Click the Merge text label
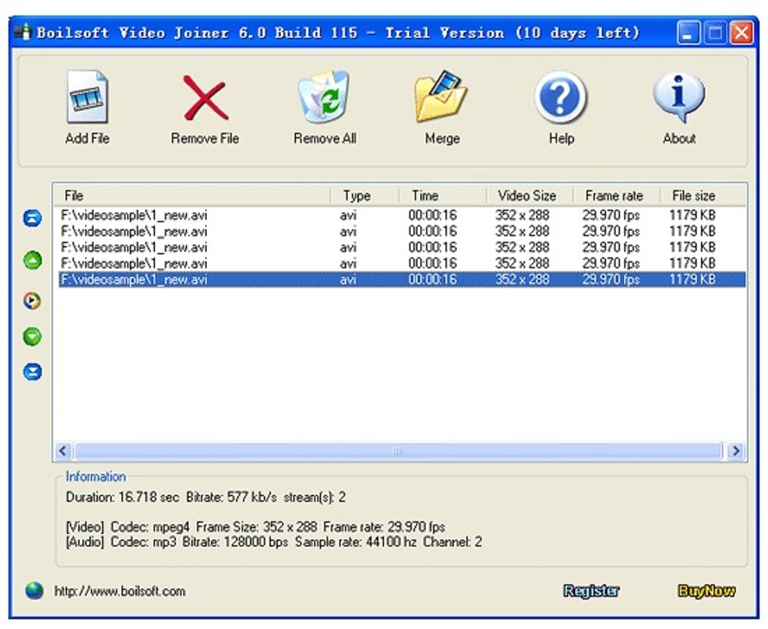768x629 pixels. click(442, 139)
